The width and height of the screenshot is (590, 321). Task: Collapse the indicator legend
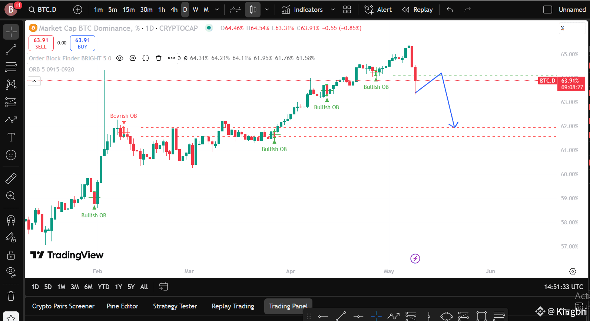(34, 81)
